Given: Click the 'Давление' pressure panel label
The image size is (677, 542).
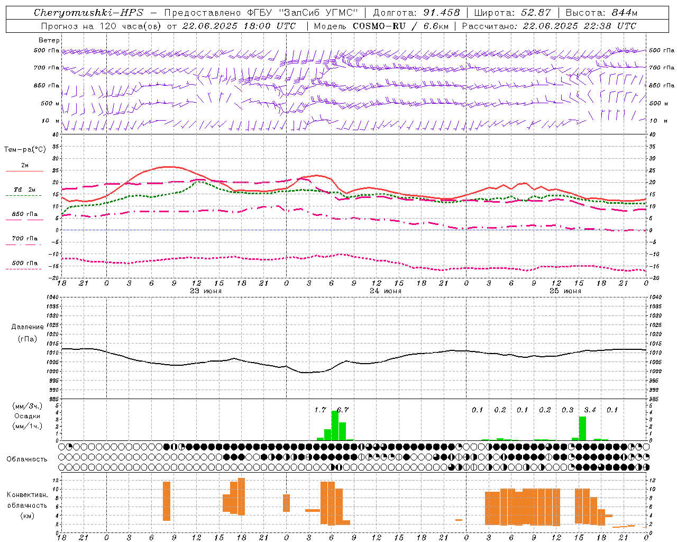Looking at the screenshot, I should point(28,327).
